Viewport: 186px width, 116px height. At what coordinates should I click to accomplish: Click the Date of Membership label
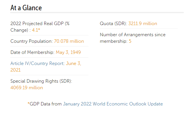(x=33, y=52)
